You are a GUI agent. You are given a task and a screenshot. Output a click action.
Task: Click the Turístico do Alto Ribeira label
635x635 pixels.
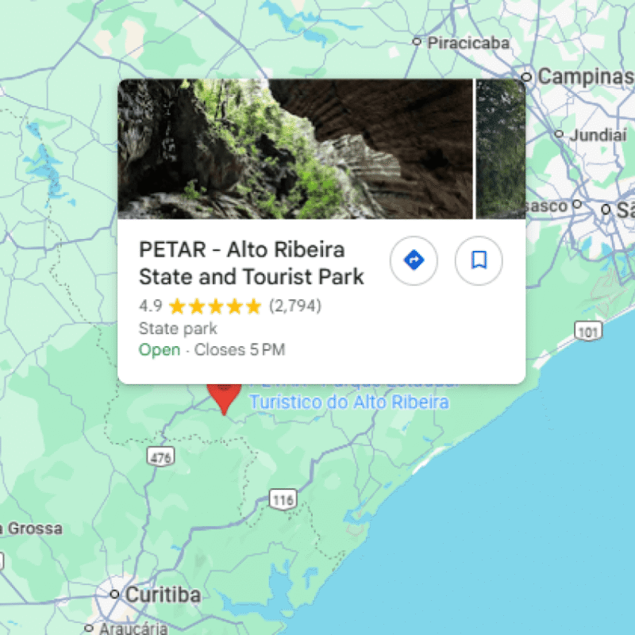(x=349, y=402)
